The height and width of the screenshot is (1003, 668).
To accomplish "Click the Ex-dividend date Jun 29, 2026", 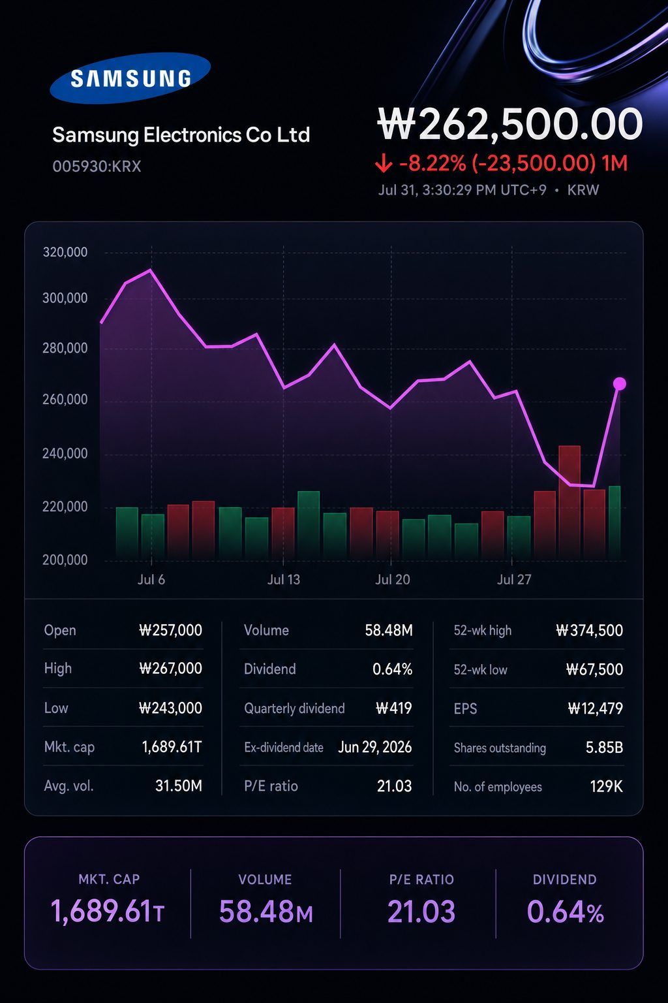I will (x=375, y=748).
